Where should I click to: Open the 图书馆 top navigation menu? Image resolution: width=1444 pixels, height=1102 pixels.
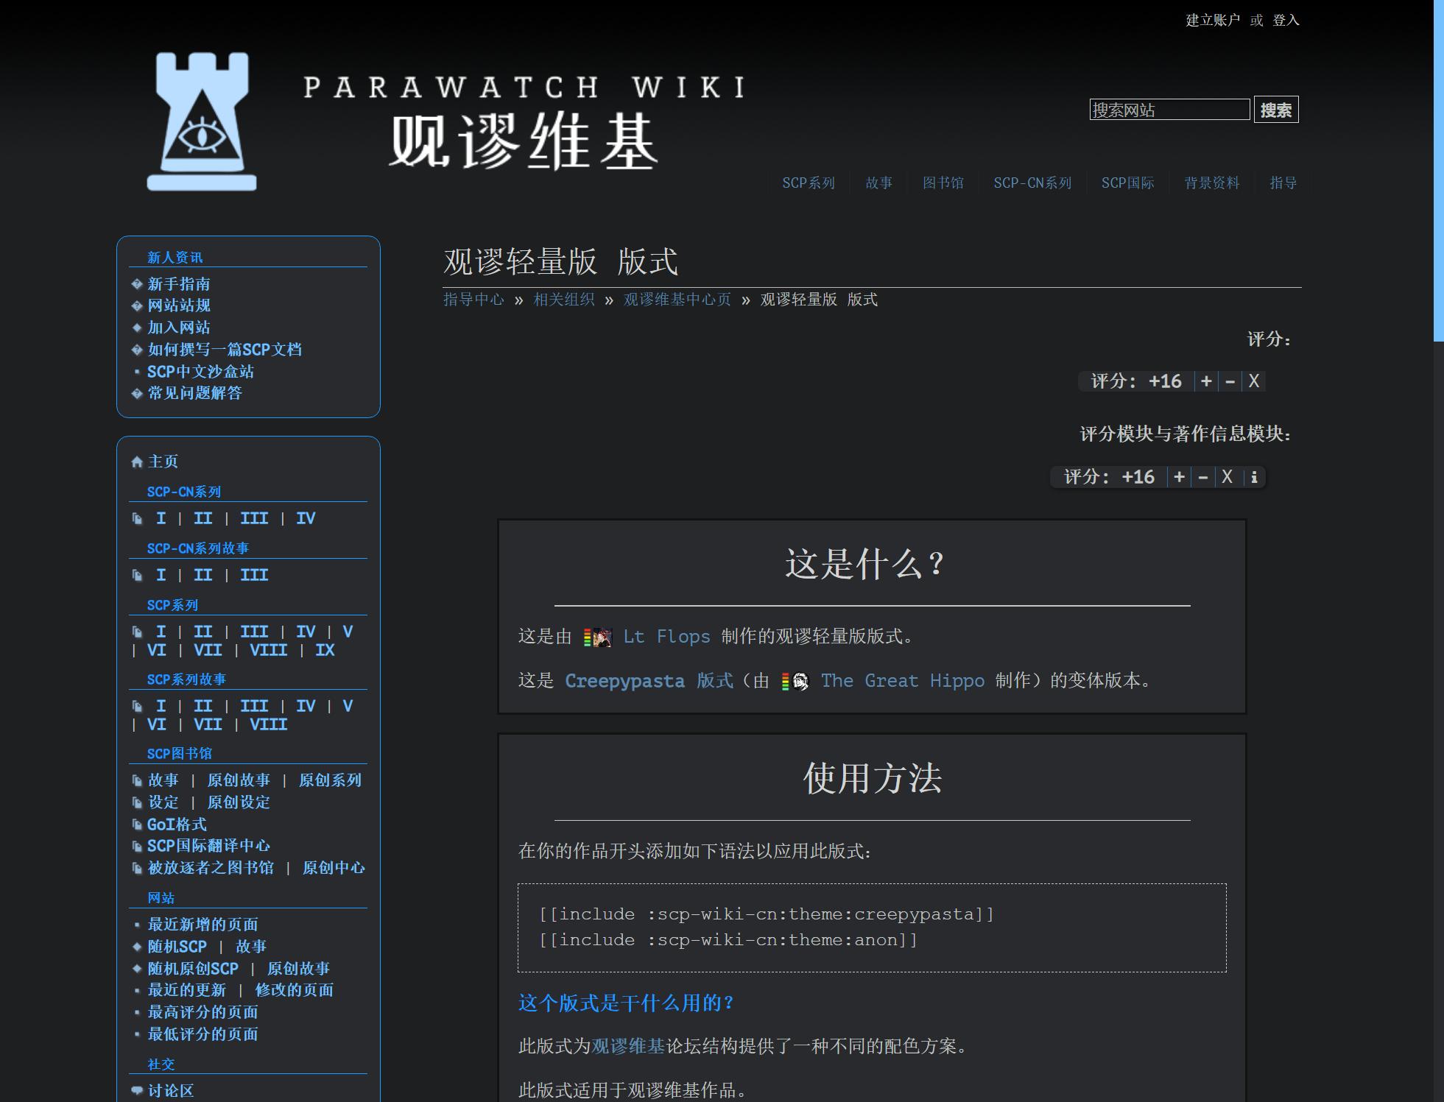point(943,183)
